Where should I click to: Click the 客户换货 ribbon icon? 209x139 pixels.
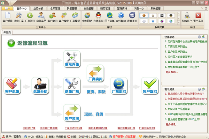[64, 17]
